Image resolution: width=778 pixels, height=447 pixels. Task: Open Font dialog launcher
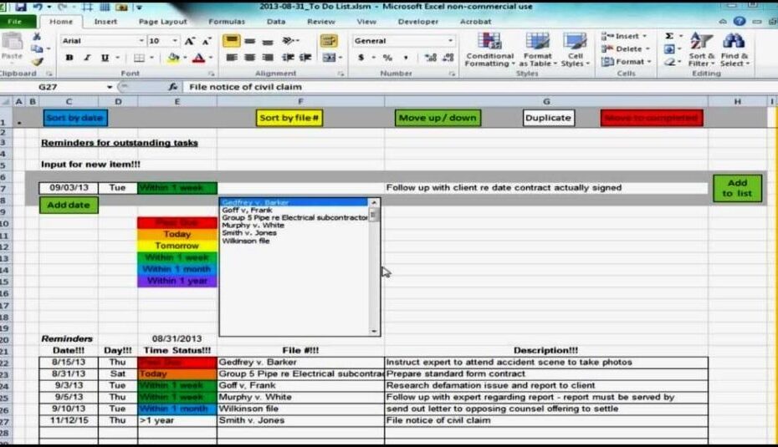pyautogui.click(x=211, y=74)
